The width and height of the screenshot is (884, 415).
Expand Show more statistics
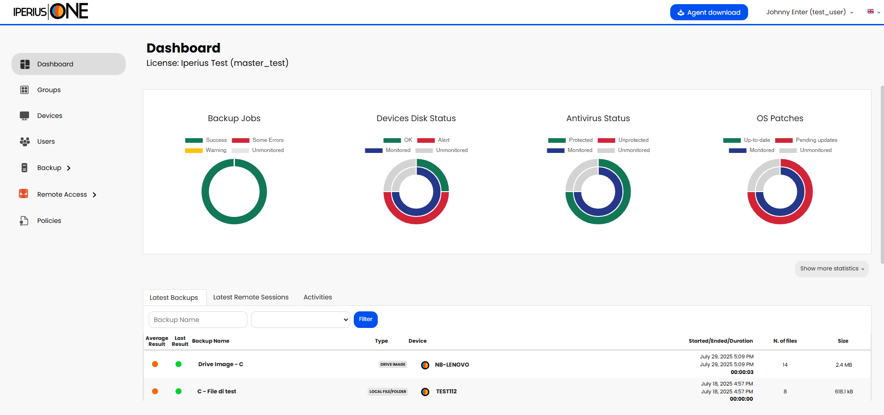(831, 269)
